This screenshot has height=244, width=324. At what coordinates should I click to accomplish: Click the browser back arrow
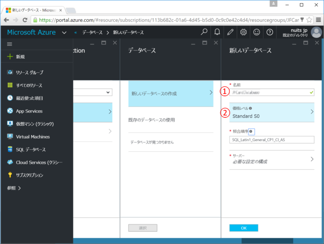pyautogui.click(x=6, y=20)
